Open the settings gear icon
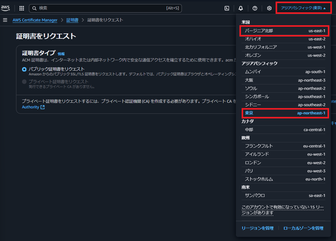 coord(269,8)
